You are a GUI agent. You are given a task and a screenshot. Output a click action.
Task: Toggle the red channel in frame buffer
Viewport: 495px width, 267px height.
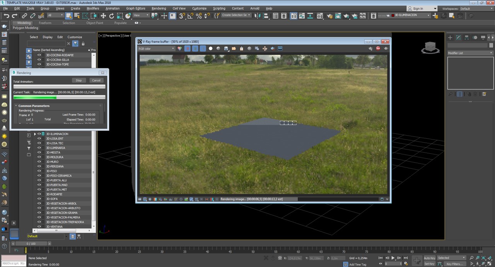pos(188,49)
